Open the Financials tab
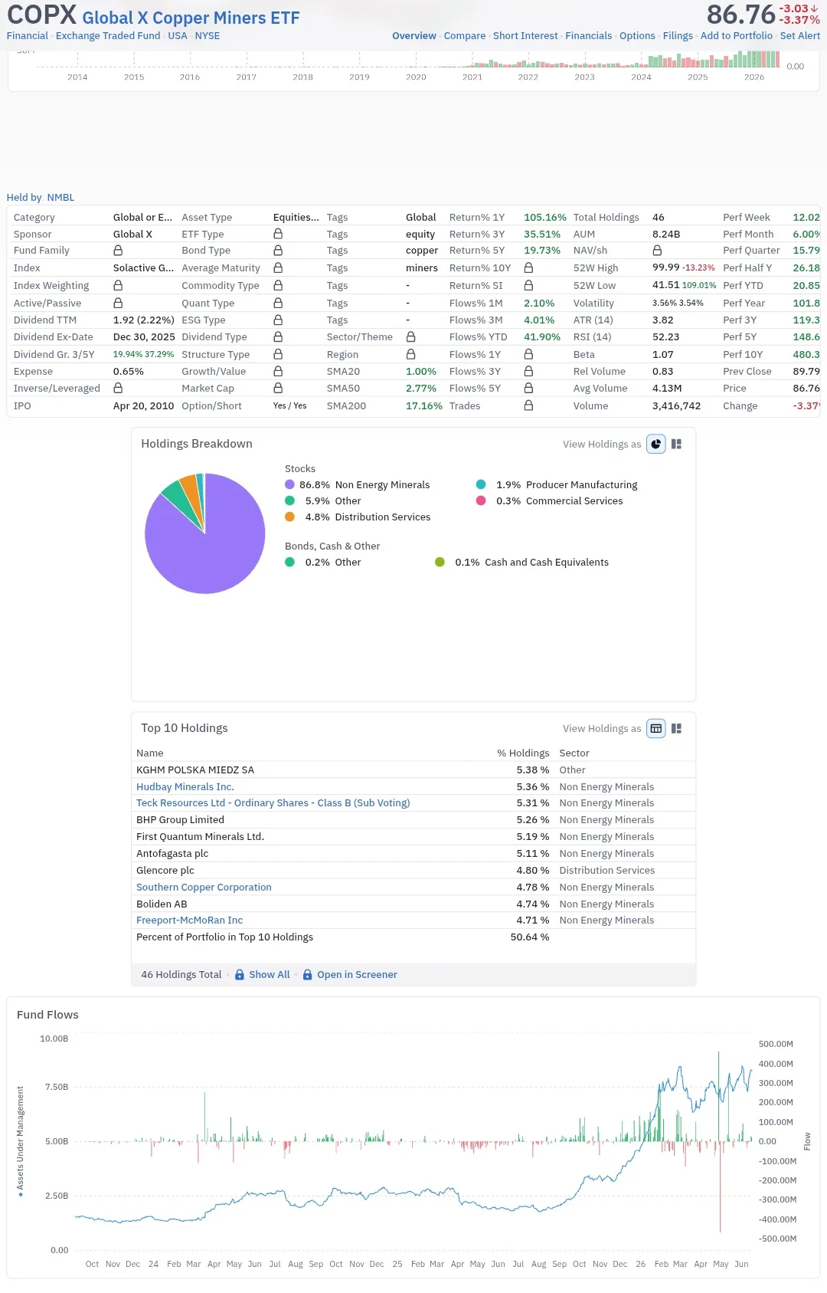The image size is (827, 1293). tap(589, 36)
